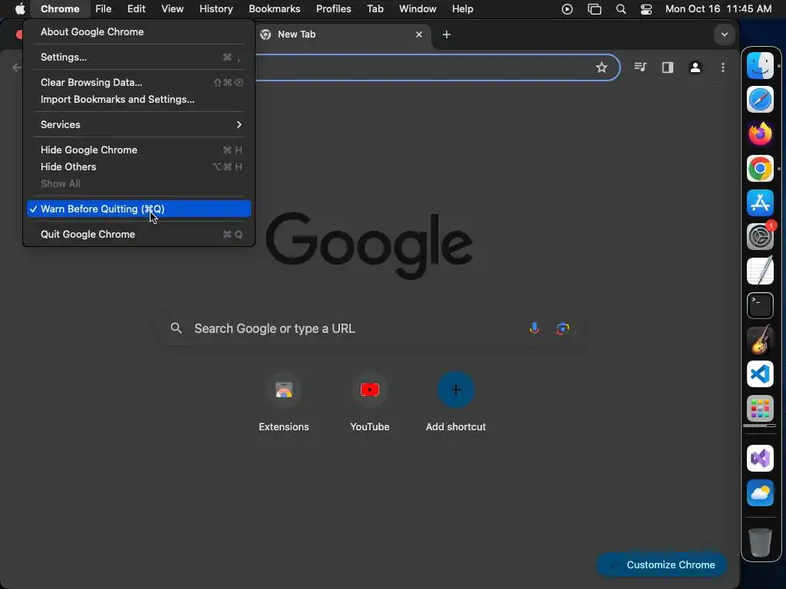
Task: Open Launchpad from the dock
Action: point(760,408)
